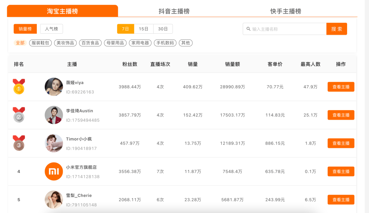Click 查看主播 for 薇娅viya
The height and width of the screenshot is (213, 369).
tap(341, 87)
